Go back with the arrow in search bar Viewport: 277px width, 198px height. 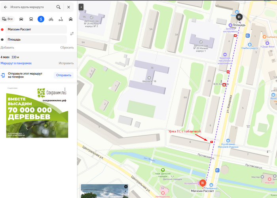(6, 7)
